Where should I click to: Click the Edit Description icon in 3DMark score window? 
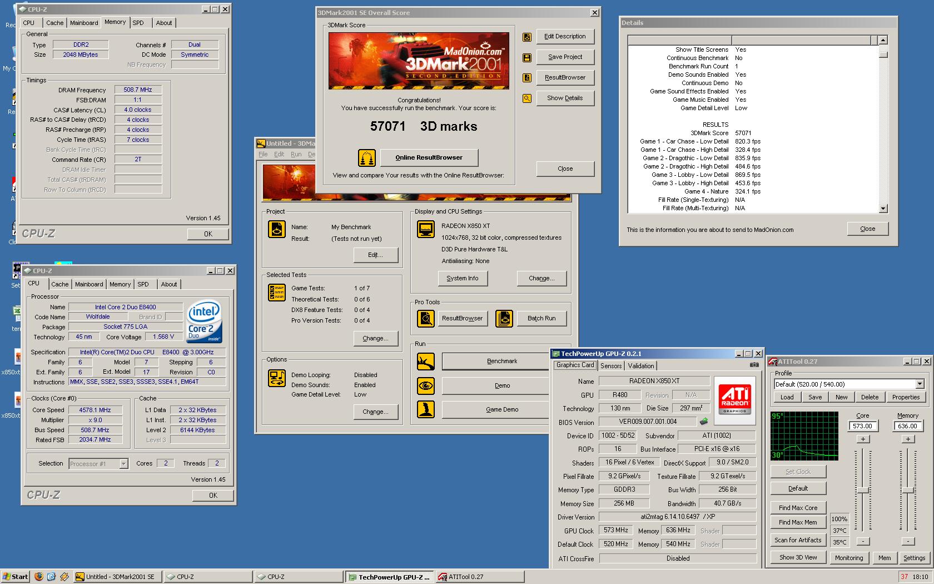[x=527, y=37]
